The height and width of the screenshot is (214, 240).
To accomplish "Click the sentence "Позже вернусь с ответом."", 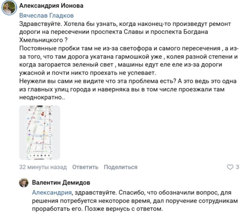I will pos(134,208).
